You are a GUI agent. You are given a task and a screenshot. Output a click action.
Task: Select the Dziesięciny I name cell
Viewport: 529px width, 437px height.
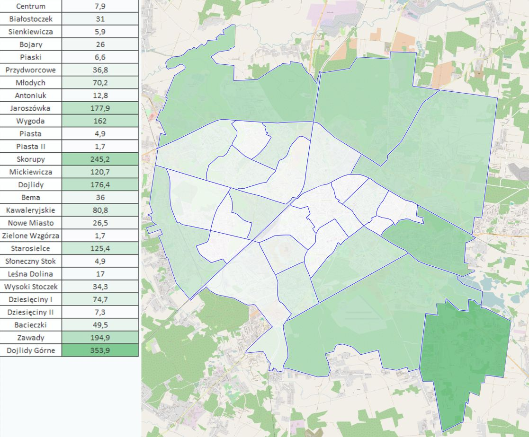pos(31,299)
